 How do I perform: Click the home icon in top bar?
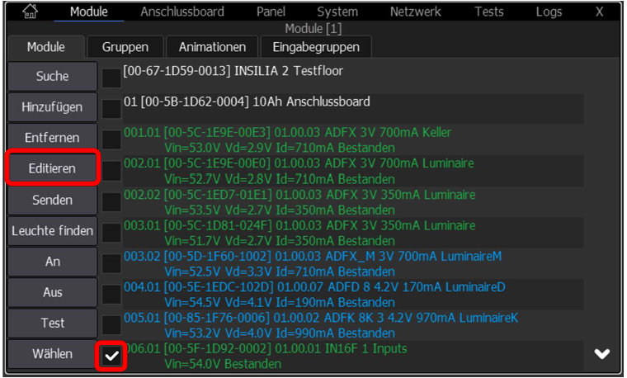(x=30, y=12)
